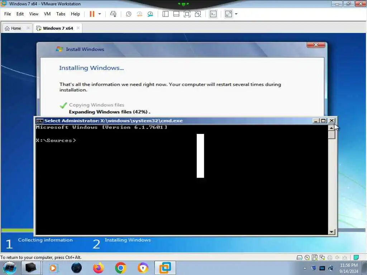Click the network adapter status icon
Viewport: 367px width, 275px height.
click(x=322, y=258)
